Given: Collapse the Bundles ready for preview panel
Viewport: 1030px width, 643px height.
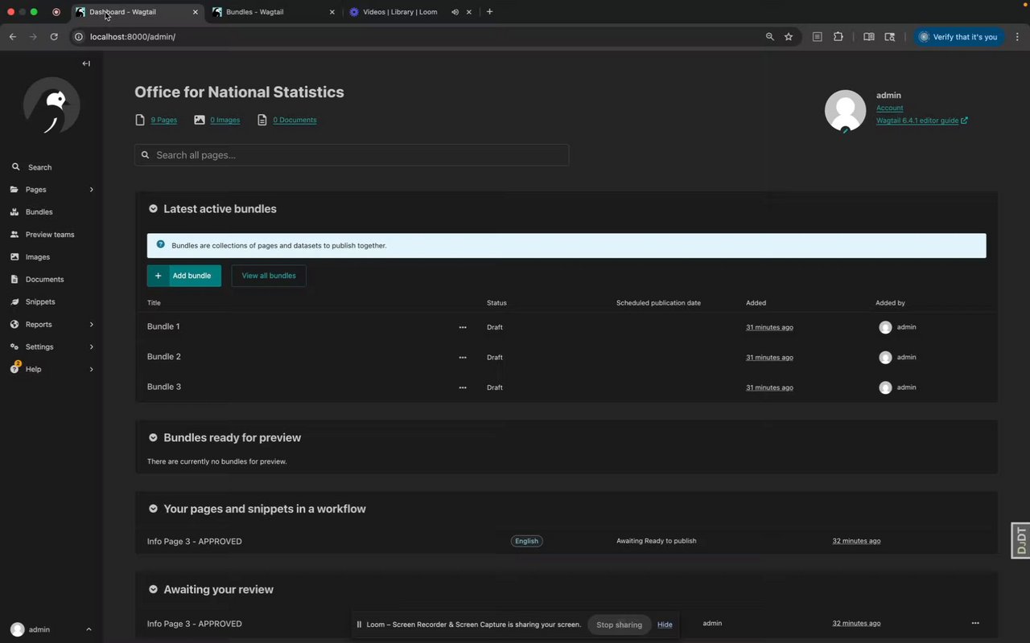Looking at the screenshot, I should click(153, 438).
